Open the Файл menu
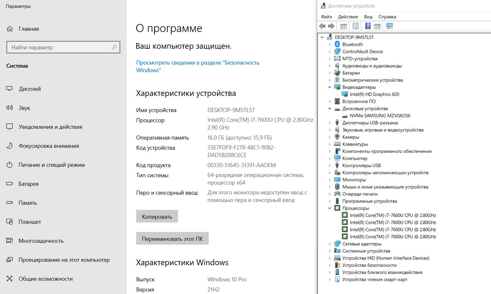 click(x=326, y=17)
